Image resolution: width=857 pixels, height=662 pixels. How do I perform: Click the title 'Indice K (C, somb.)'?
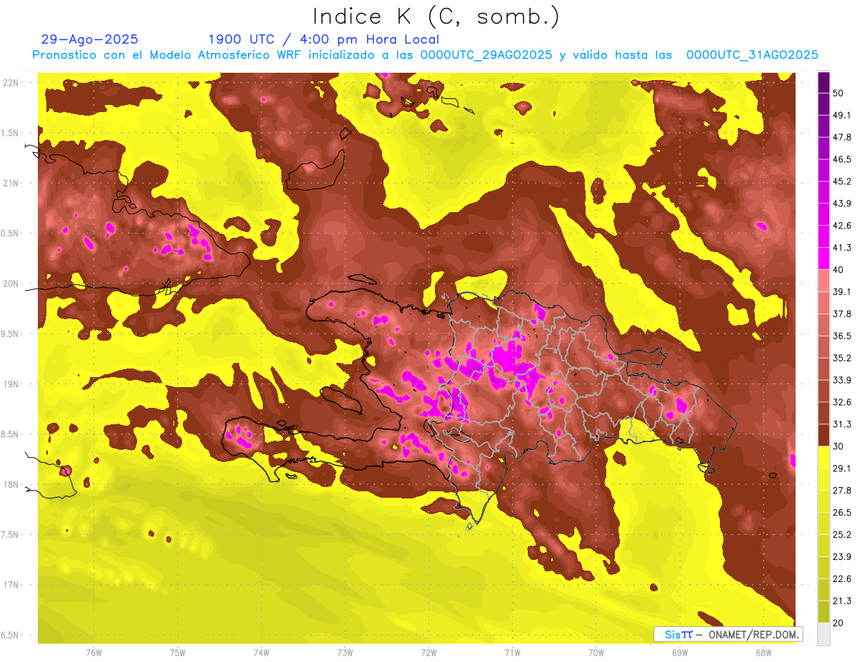[436, 16]
